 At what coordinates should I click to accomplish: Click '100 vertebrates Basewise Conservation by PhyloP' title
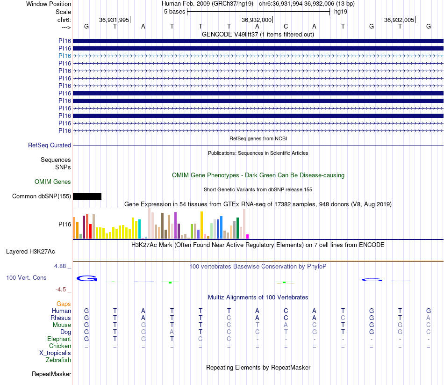coord(258,267)
